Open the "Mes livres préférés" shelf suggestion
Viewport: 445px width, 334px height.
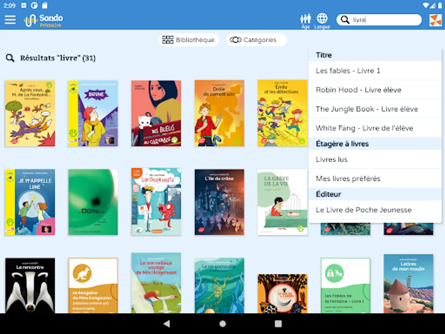click(x=375, y=179)
